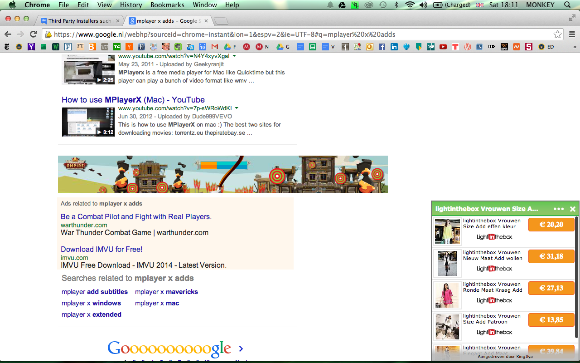Open the Google Maps bookmark icon
This screenshot has width=580, height=363.
(358, 47)
